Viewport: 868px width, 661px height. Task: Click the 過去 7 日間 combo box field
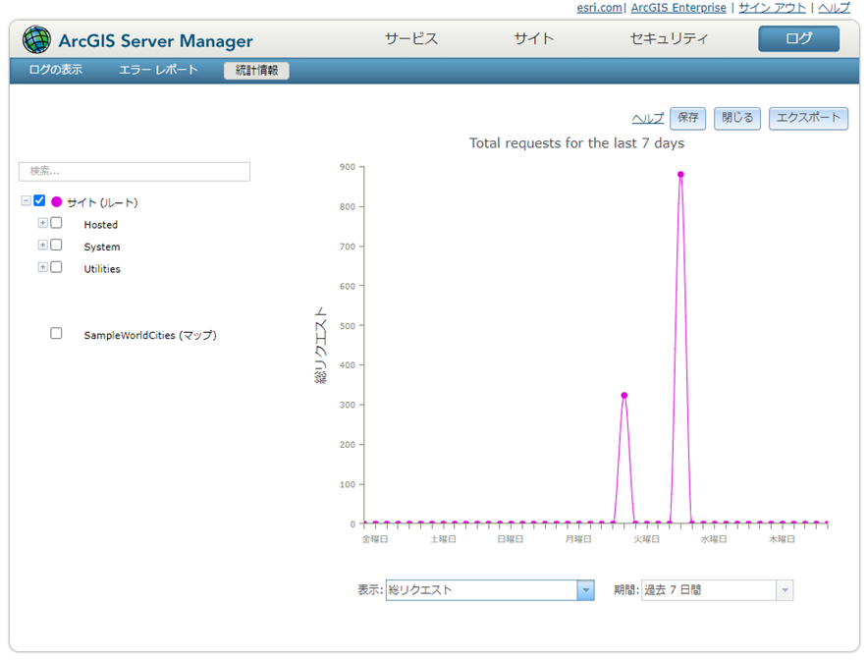coord(709,590)
